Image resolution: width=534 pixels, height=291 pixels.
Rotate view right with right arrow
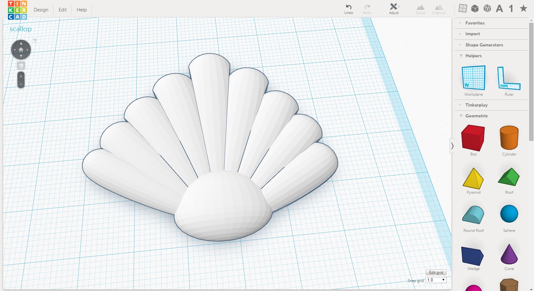point(28,50)
